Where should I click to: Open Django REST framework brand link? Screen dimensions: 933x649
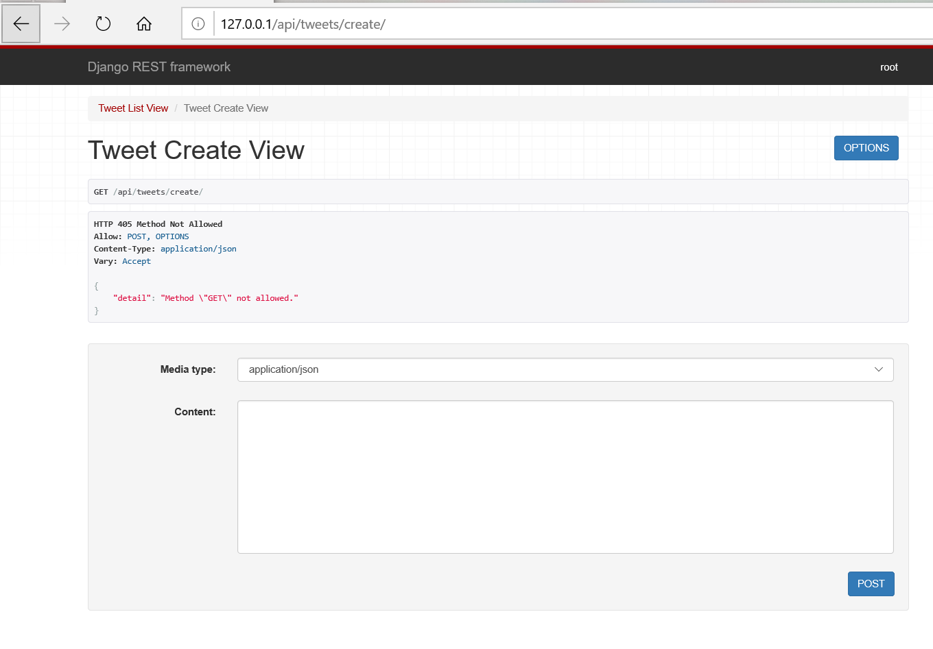pos(159,67)
